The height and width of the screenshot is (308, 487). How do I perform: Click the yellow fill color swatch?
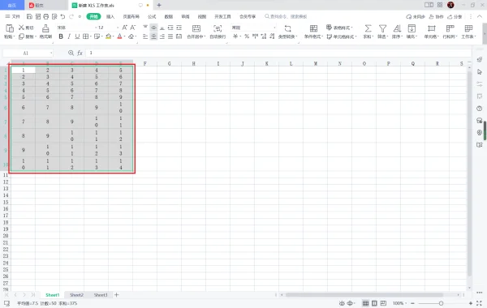pyautogui.click(x=109, y=36)
